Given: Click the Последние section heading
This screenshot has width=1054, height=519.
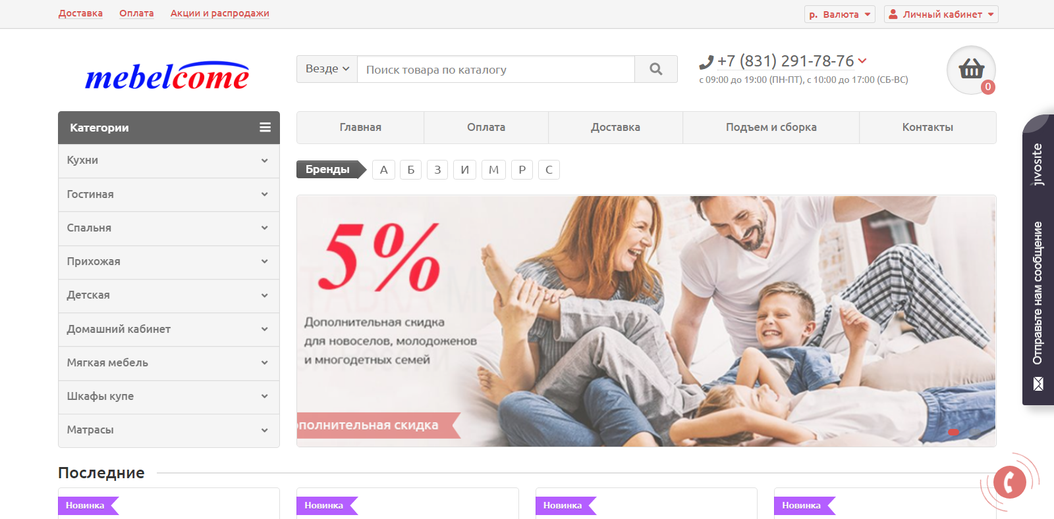Looking at the screenshot, I should point(101,472).
